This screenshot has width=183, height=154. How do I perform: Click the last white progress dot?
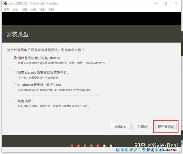(111, 146)
